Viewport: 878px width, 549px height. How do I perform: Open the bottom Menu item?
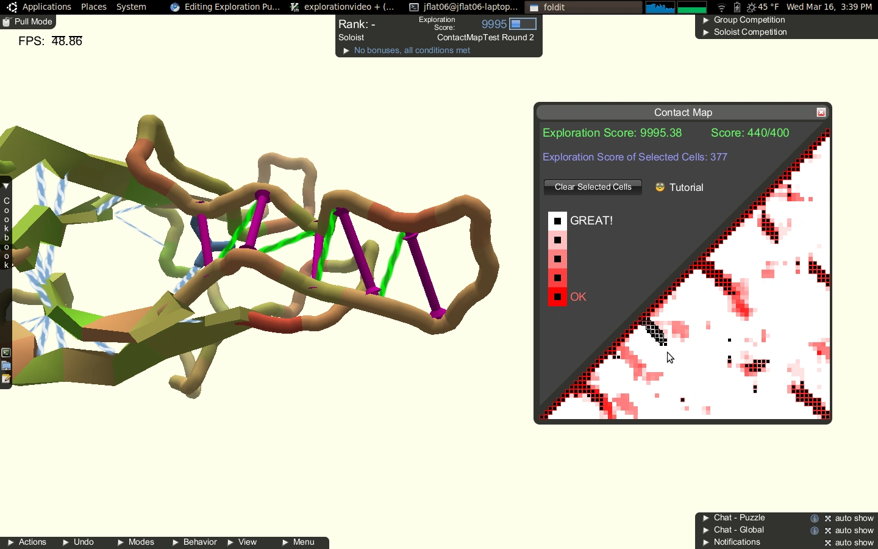298,542
